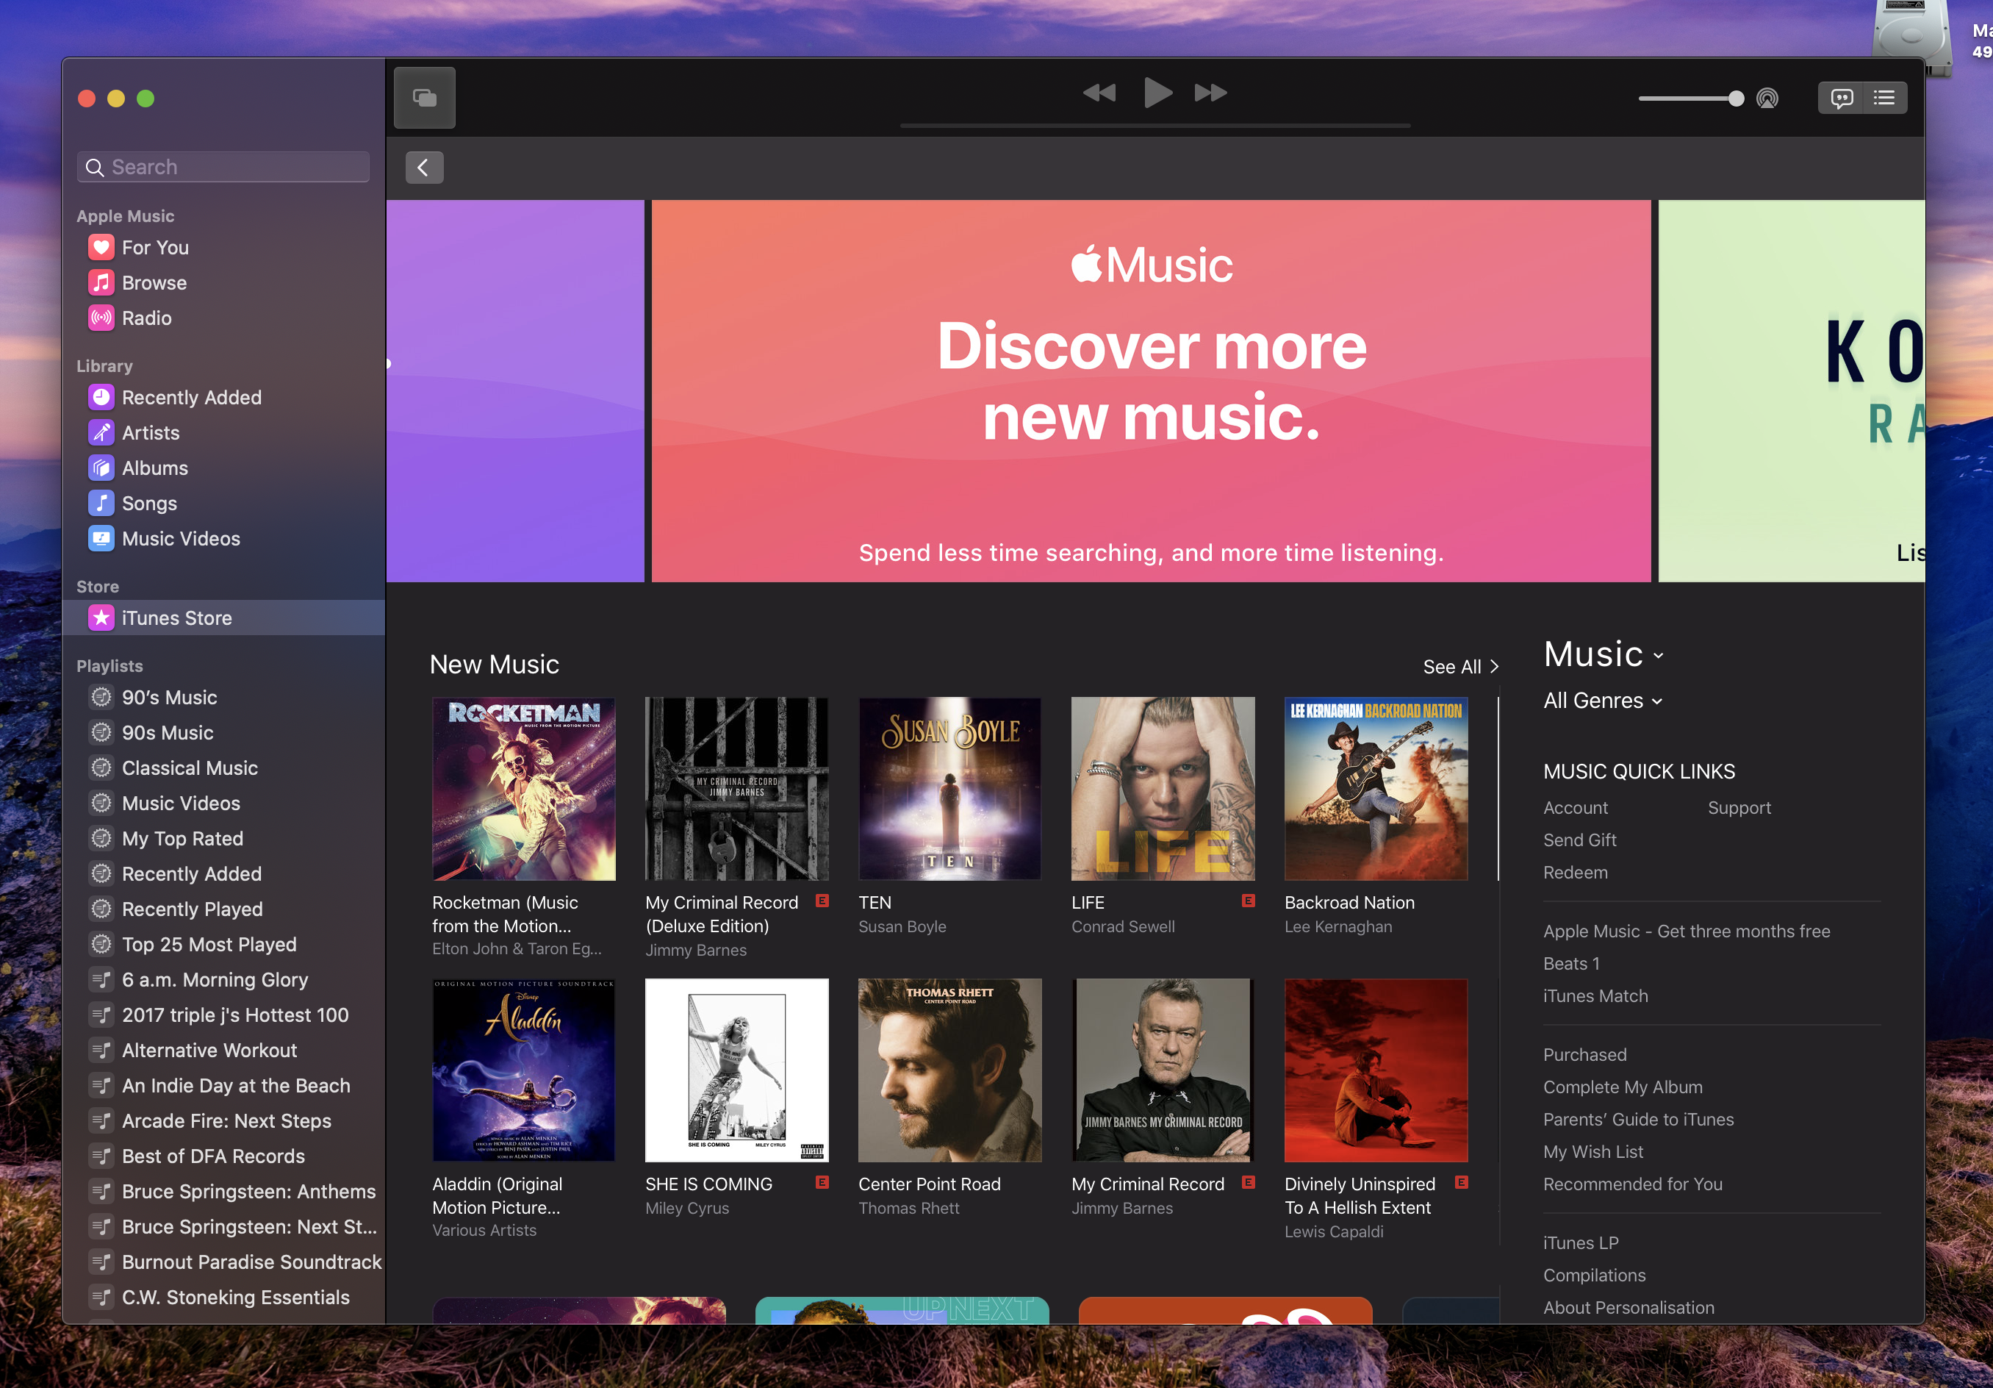This screenshot has height=1388, width=1993.
Task: Open For You in Apple Music
Action: coord(154,248)
